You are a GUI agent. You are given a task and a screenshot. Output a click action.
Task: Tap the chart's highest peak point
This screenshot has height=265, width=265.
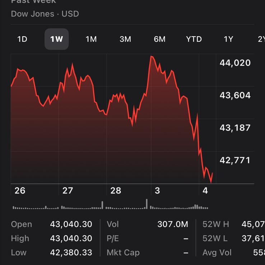[152, 56]
